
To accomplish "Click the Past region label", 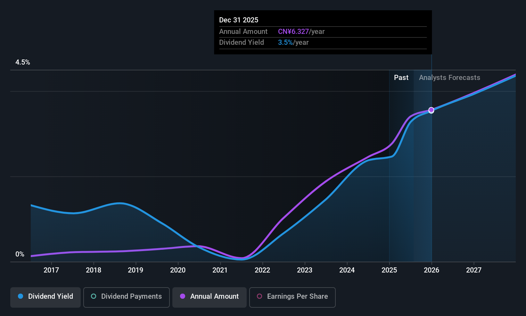I will tap(401, 78).
